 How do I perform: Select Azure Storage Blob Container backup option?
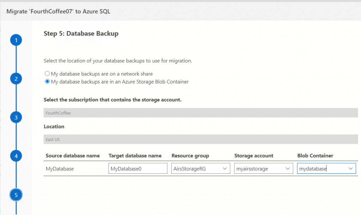pos(47,82)
